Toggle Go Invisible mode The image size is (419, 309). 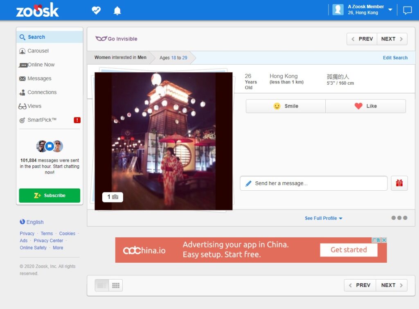pyautogui.click(x=116, y=38)
